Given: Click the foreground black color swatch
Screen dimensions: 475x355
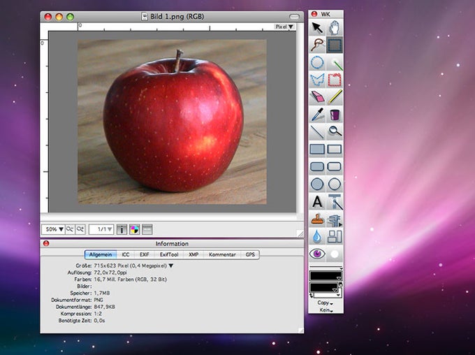Looking at the screenshot, I should pos(326,276).
